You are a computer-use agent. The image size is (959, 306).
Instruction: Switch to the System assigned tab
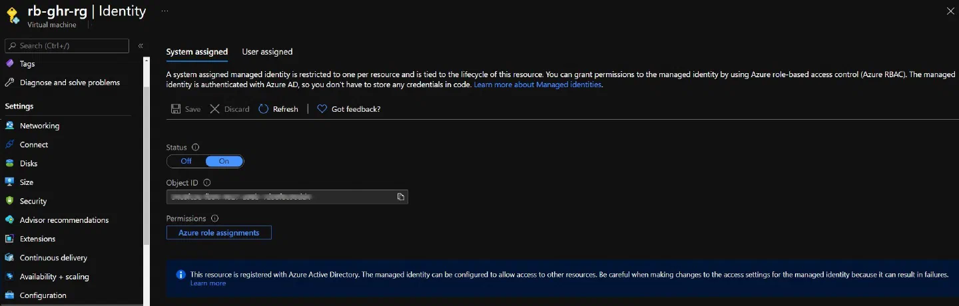click(x=197, y=52)
